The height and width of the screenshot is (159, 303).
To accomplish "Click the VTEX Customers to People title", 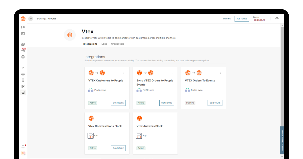I will click(x=106, y=81).
